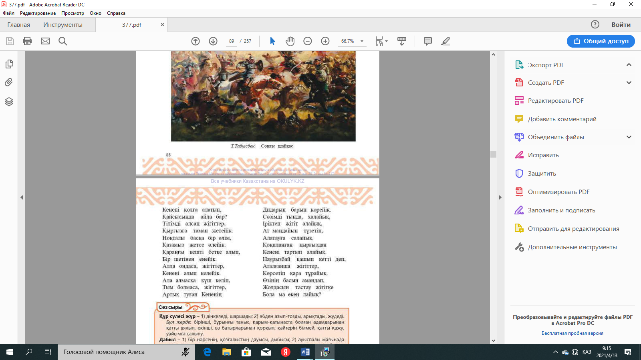Click the read mode scroll icon
Viewport: 641px width, 360px height.
click(x=402, y=41)
